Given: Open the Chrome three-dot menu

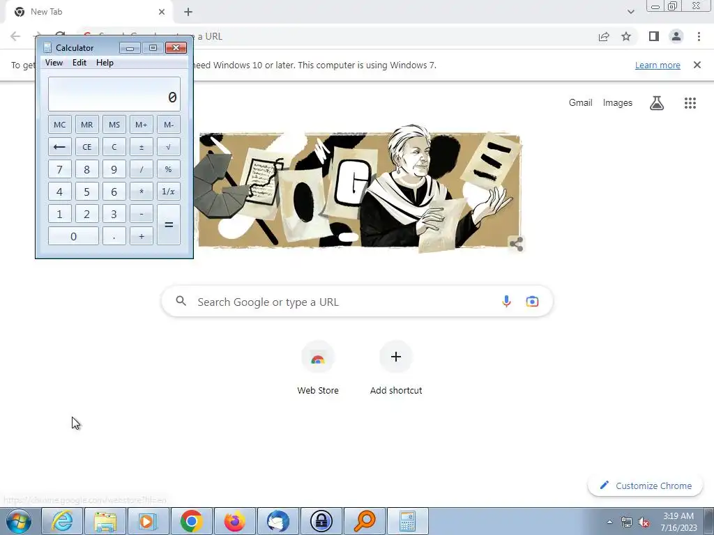Looking at the screenshot, I should [x=699, y=36].
